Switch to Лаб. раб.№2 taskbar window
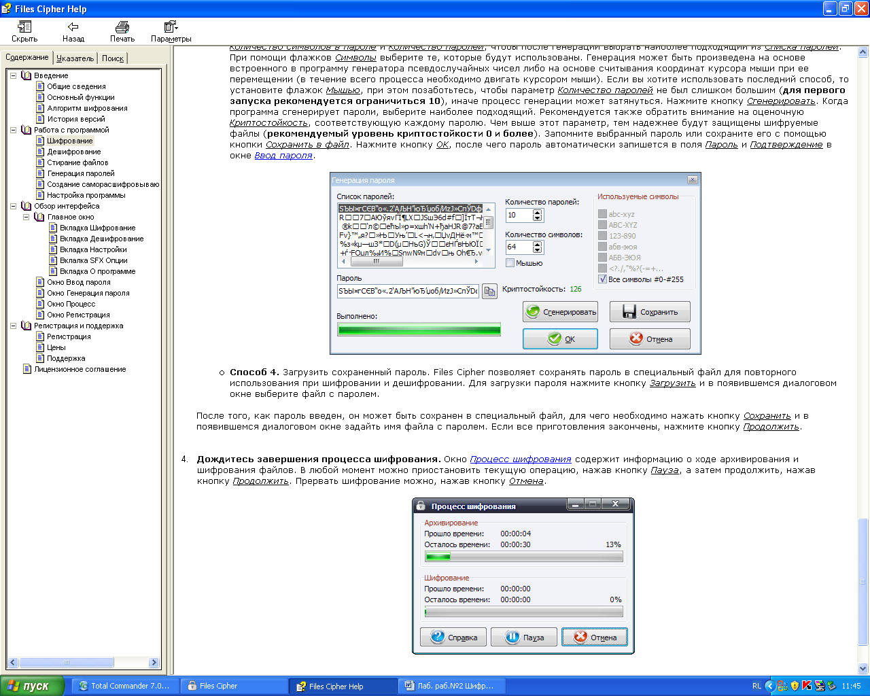Screen dimensions: 870x696 453,686
